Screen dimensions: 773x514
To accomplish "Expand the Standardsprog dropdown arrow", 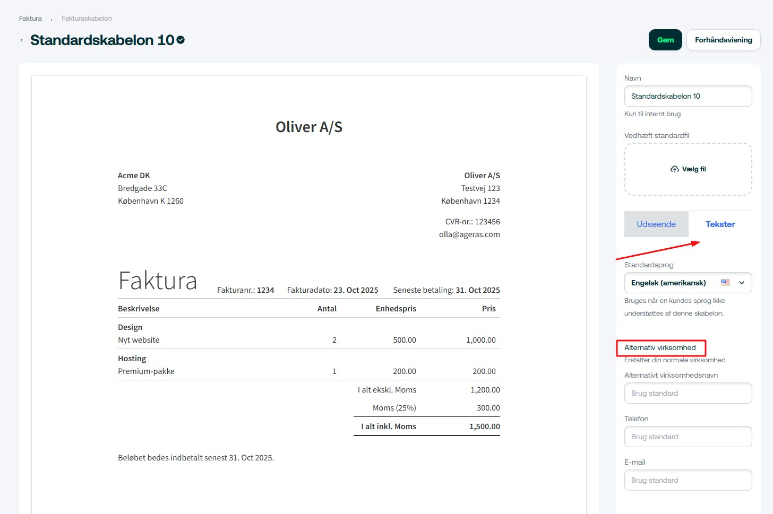I will tap(742, 283).
